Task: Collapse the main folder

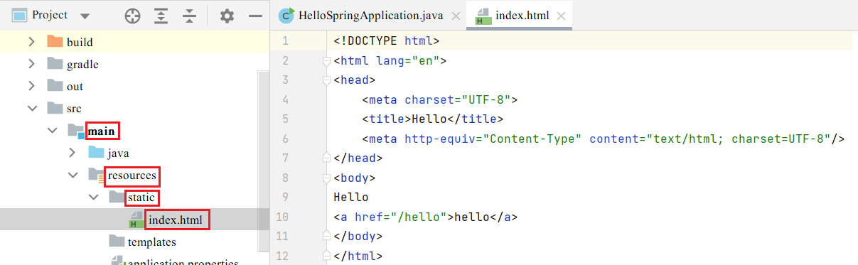Action: [x=52, y=131]
